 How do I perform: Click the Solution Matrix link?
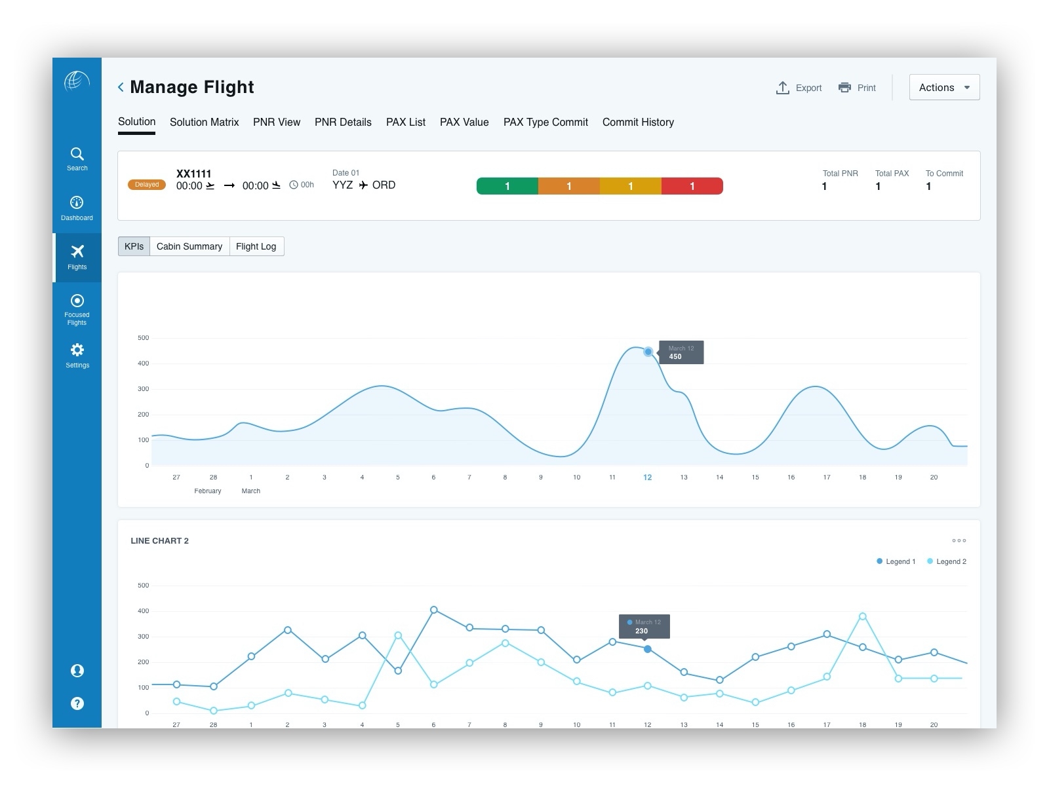pos(204,122)
